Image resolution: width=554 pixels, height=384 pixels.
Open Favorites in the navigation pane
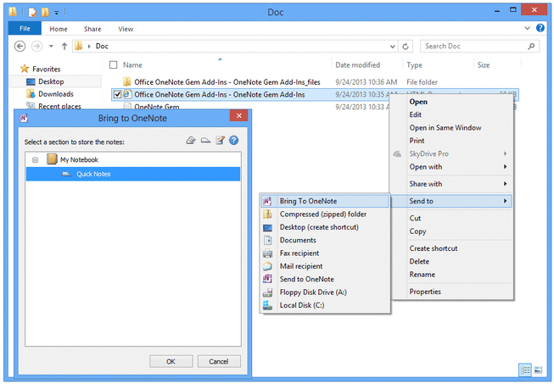(47, 69)
